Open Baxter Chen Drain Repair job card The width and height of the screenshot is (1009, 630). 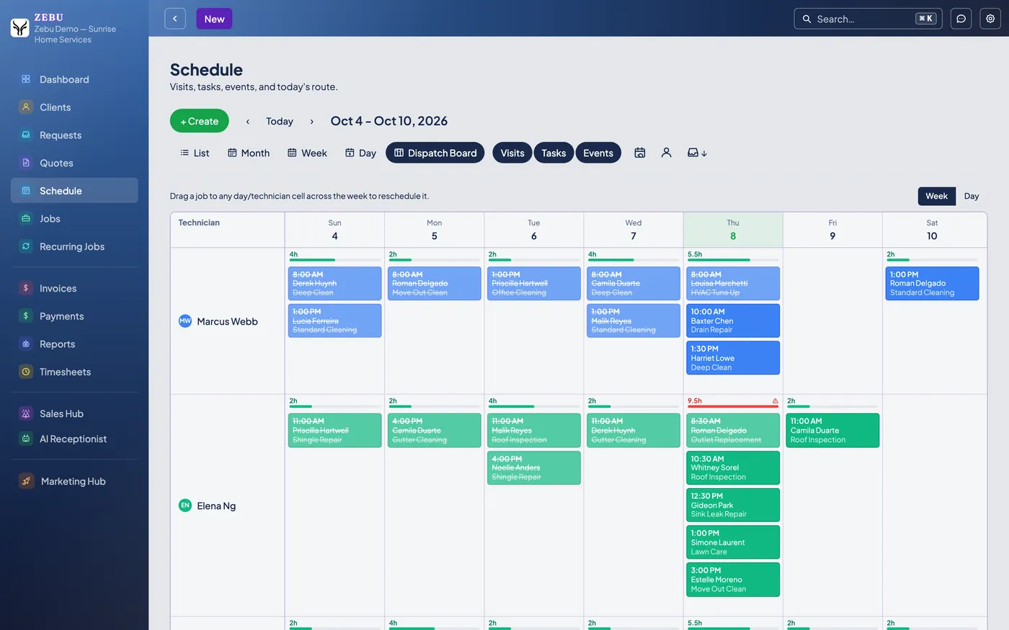coord(733,320)
